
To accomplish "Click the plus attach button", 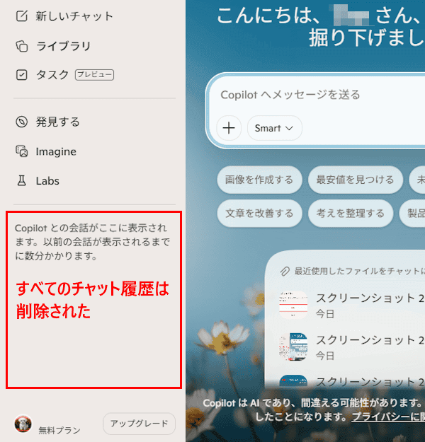I will (229, 128).
